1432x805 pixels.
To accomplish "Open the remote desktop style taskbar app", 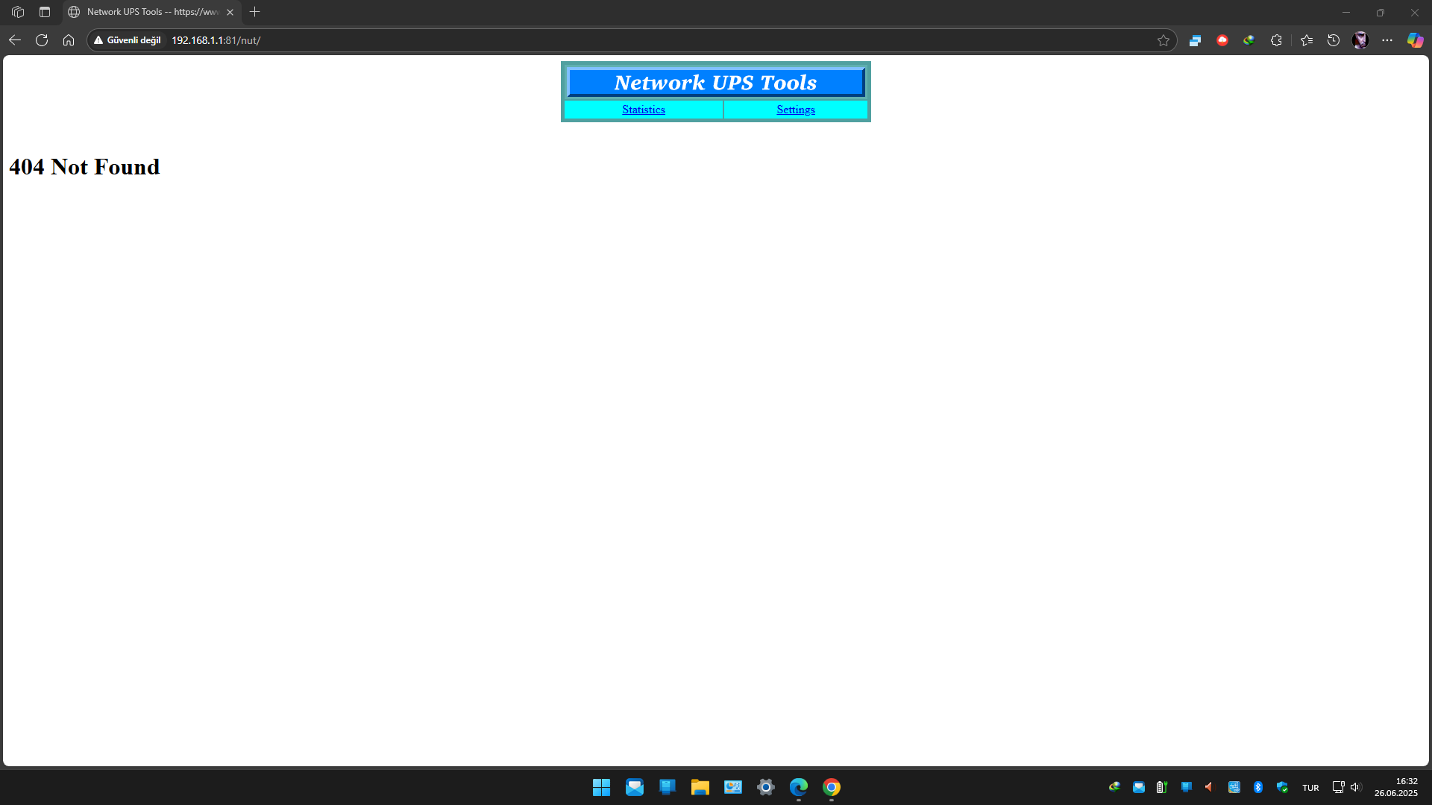I will [733, 787].
